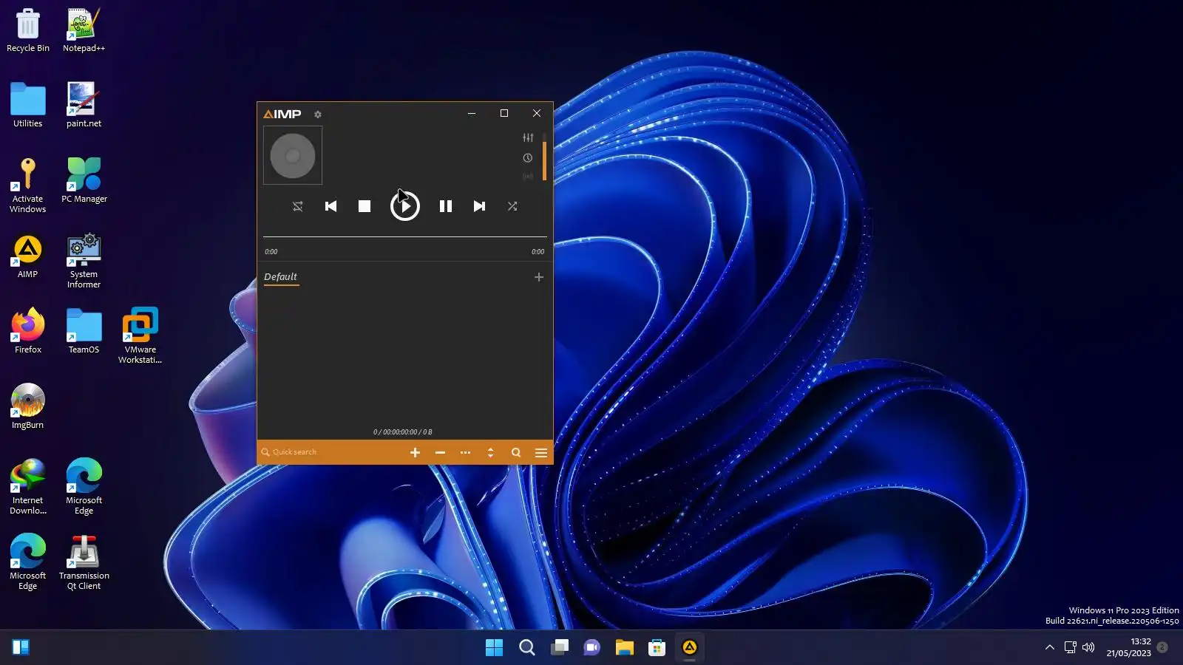
Task: Select the TeamOS folder shortcut
Action: (x=84, y=332)
